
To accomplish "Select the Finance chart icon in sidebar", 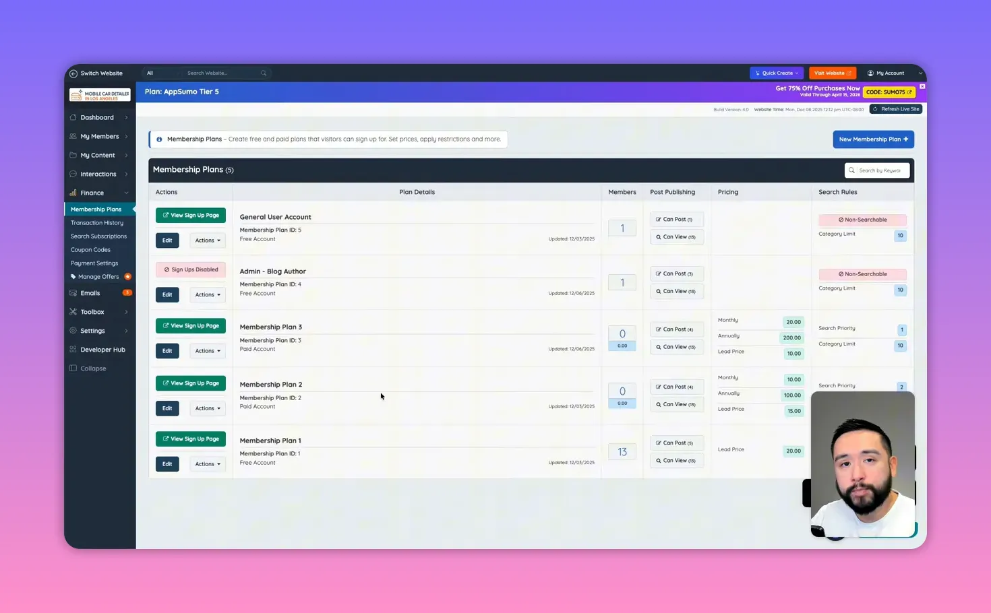I will pyautogui.click(x=73, y=193).
